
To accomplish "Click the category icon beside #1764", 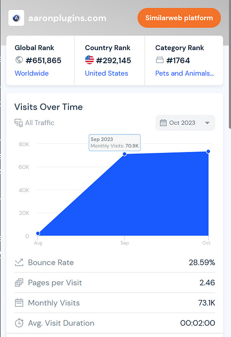I will [159, 60].
